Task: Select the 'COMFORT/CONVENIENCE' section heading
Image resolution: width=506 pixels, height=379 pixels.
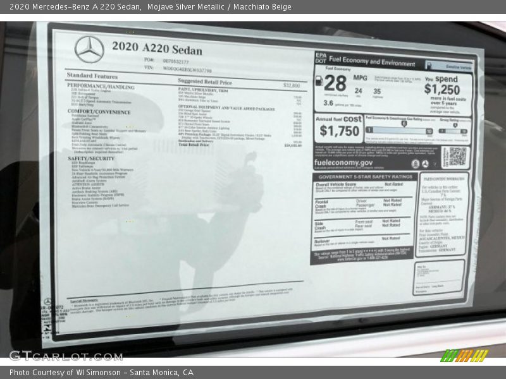Action: pos(99,112)
